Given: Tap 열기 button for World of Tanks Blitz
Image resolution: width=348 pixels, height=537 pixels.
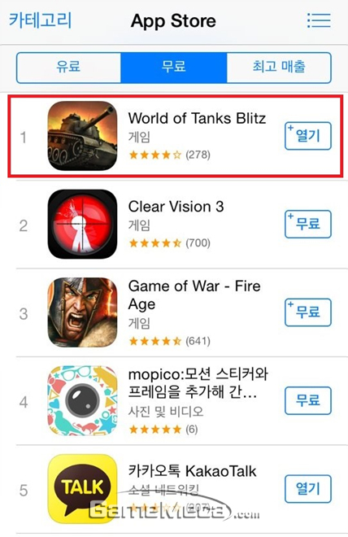Looking at the screenshot, I should pos(308,136).
